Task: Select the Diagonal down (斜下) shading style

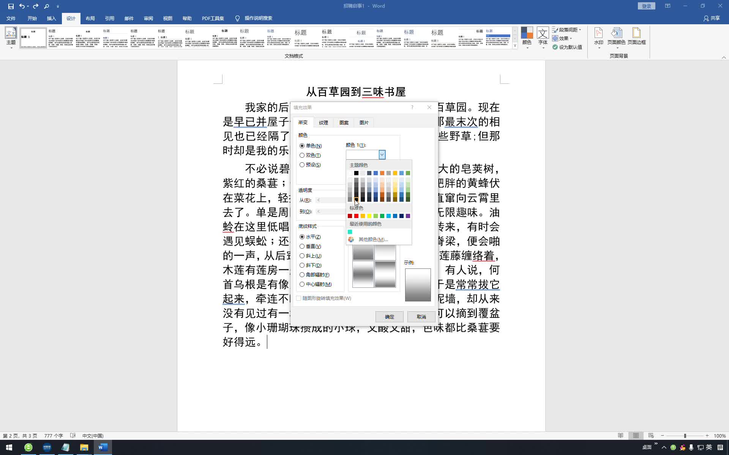Action: coord(302,265)
